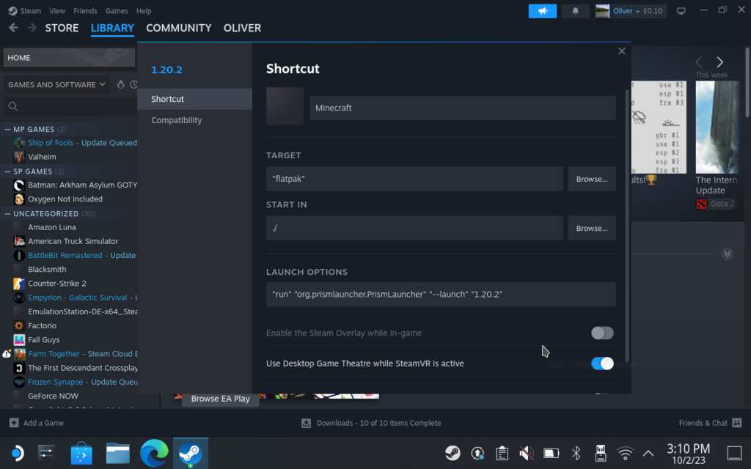The image size is (751, 469).
Task: Click the Add a Game plus icon
Action: pyautogui.click(x=14, y=423)
